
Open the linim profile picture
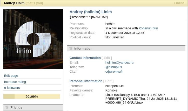pos(33,39)
